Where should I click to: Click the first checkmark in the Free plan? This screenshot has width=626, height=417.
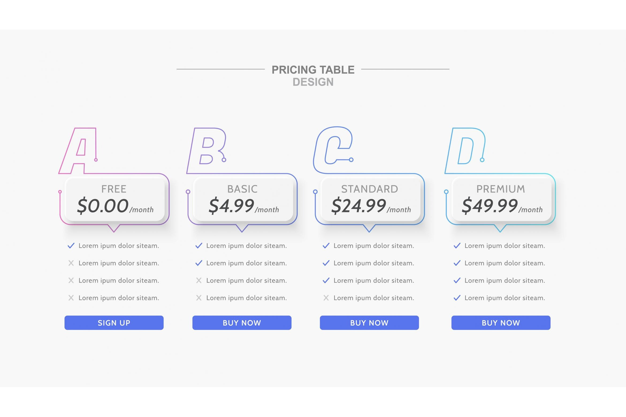pyautogui.click(x=71, y=246)
